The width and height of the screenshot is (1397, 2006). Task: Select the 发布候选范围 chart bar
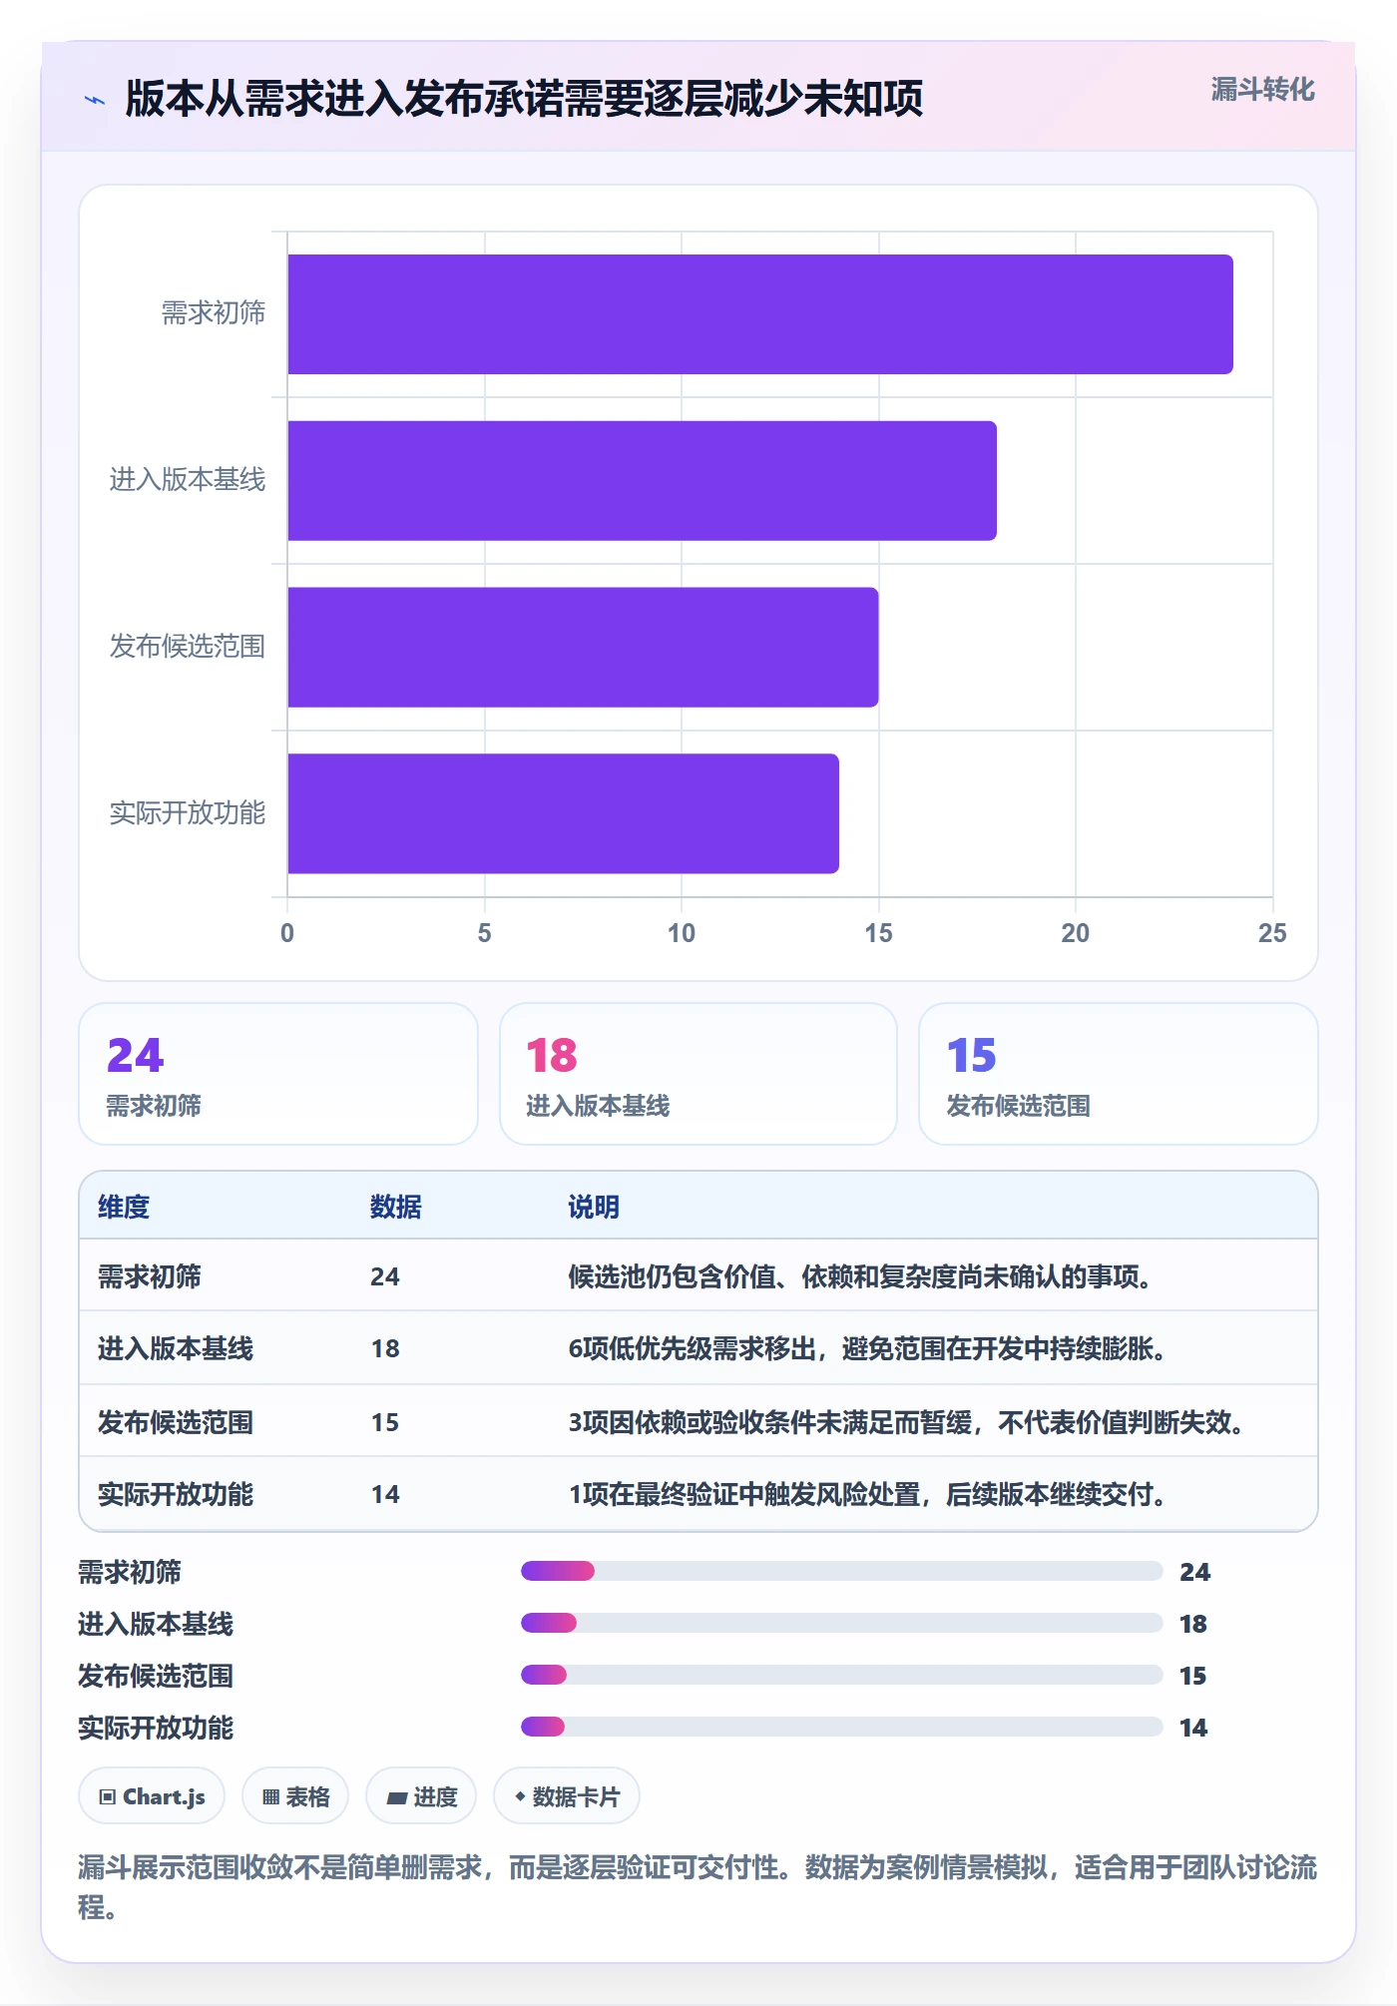pyautogui.click(x=583, y=647)
